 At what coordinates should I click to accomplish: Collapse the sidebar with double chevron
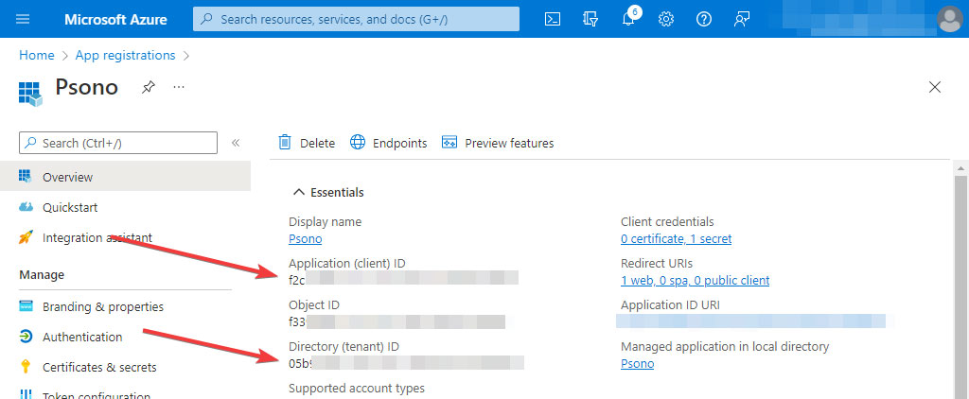pyautogui.click(x=236, y=143)
